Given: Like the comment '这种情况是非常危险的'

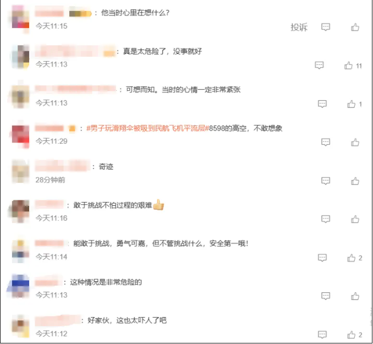Looking at the screenshot, I should click(x=355, y=296).
